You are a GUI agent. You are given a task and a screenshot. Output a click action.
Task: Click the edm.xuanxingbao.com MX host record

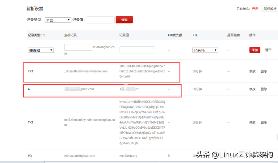tap(80, 156)
